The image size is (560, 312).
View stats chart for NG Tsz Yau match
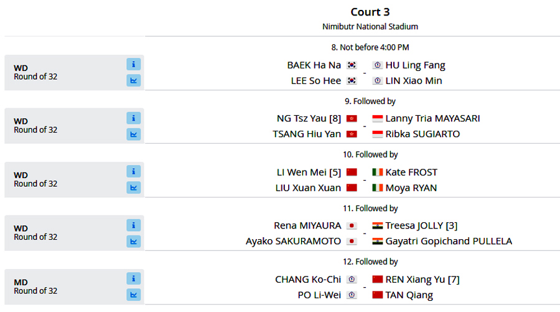[133, 134]
